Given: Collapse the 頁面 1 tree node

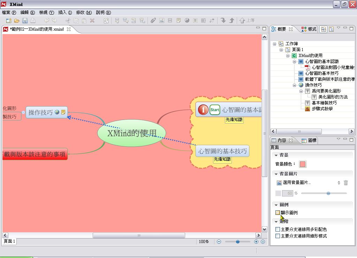Looking at the screenshot, I should click(281, 50).
